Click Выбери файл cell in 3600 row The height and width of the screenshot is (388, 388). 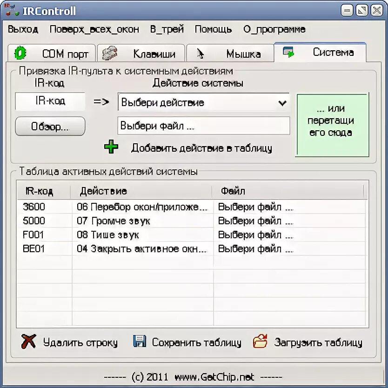point(289,207)
